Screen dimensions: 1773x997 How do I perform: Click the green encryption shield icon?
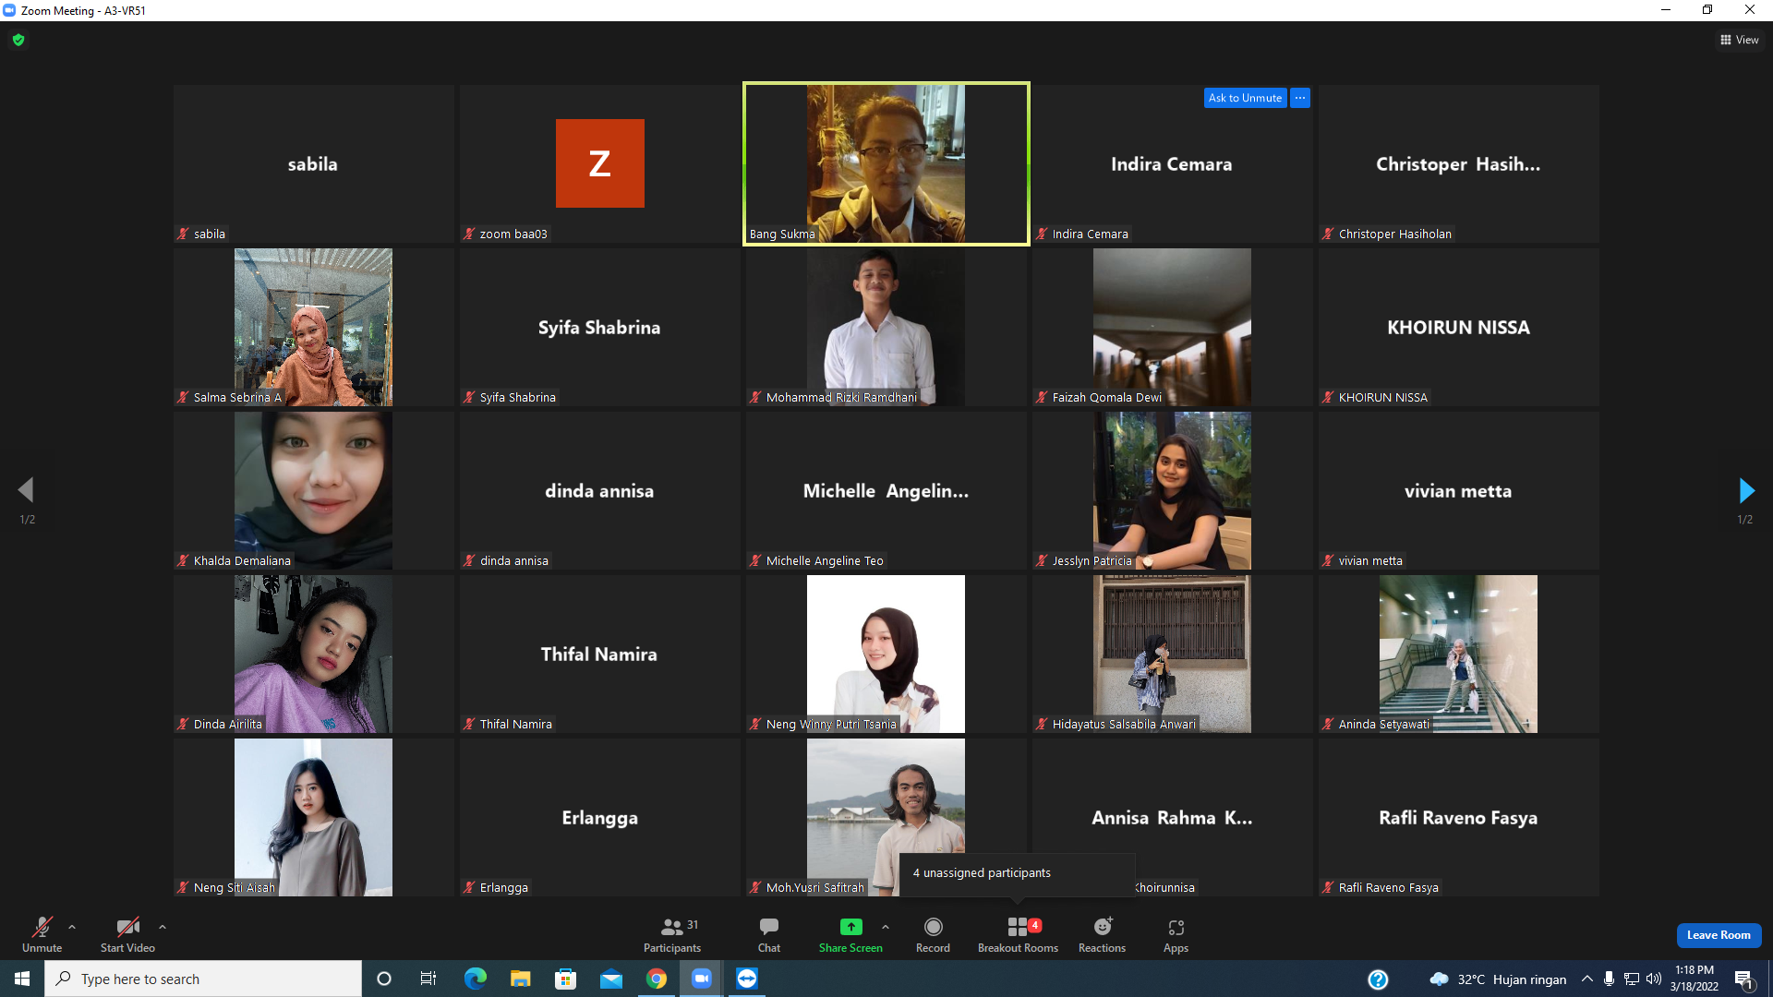pos(18,40)
